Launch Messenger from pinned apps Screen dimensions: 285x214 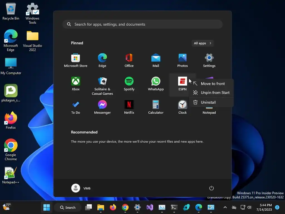[x=102, y=107]
